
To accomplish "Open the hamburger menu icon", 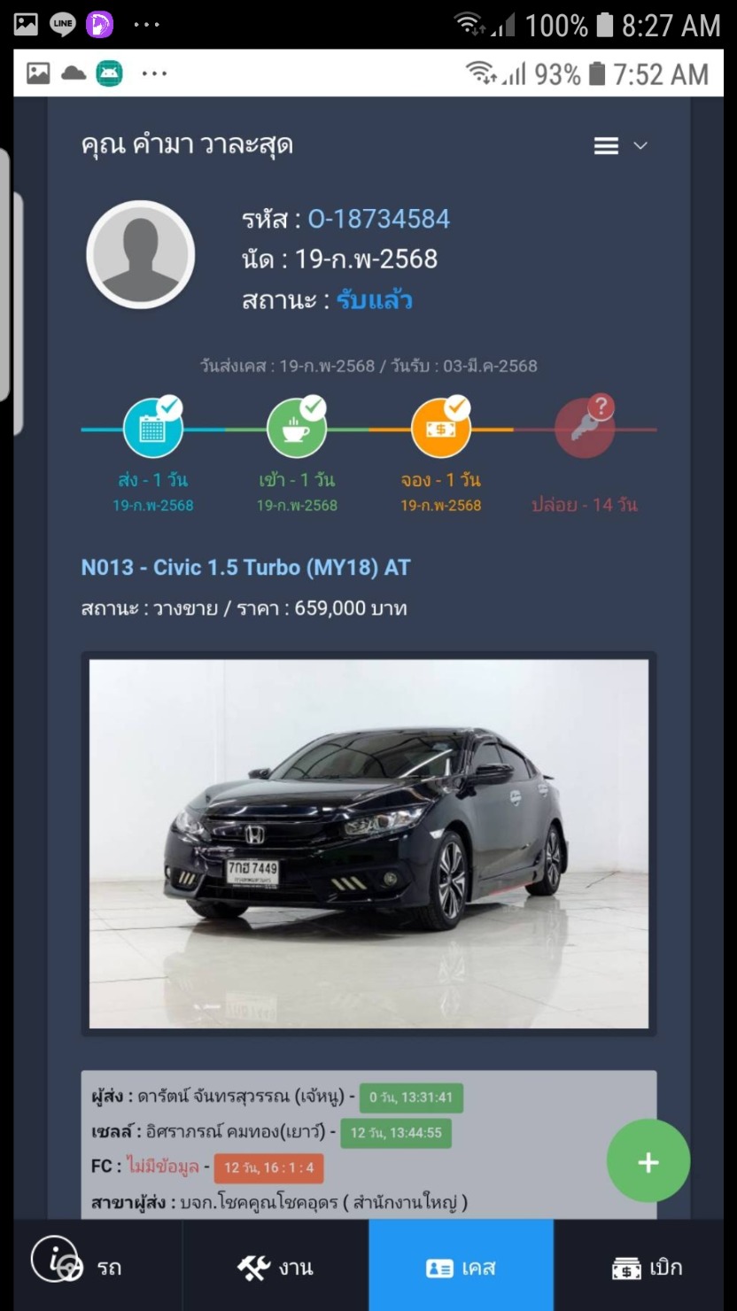I will 606,146.
